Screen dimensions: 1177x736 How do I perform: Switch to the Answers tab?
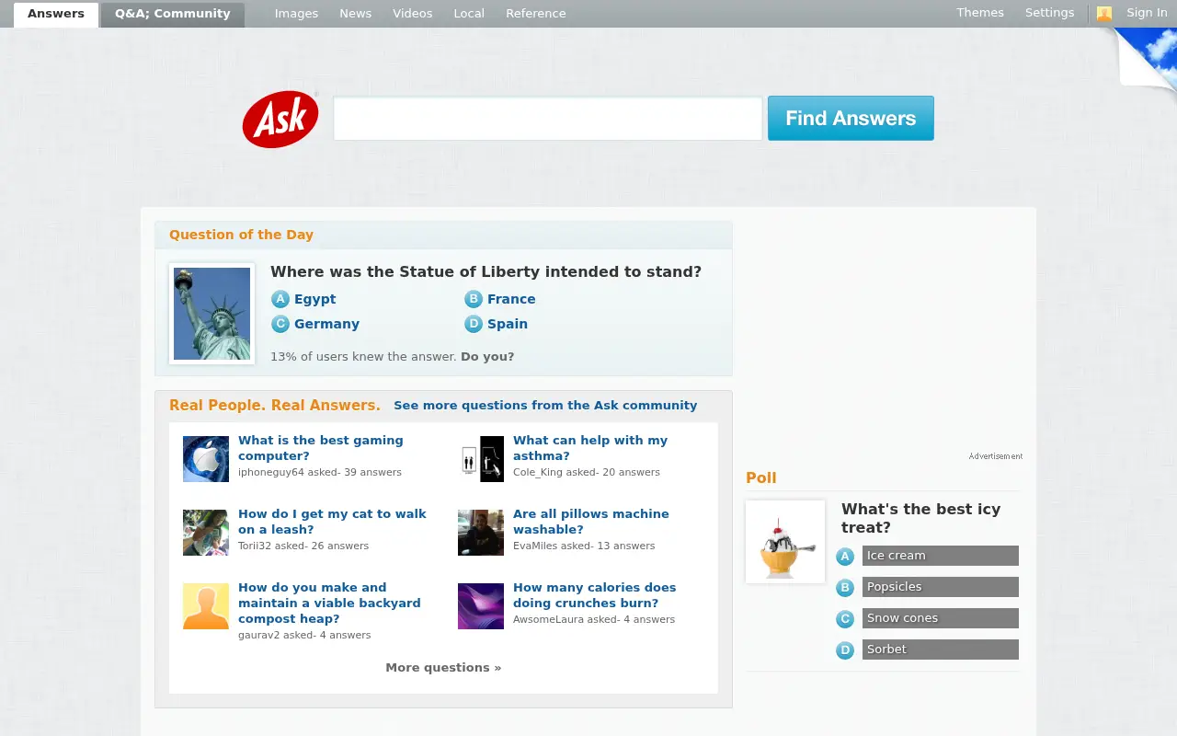56,15
